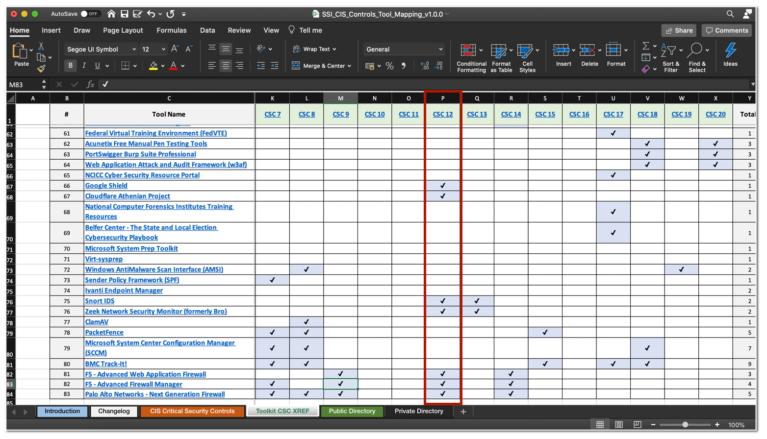767x439 pixels.
Task: Open the Home icon in title bar
Action: [111, 14]
